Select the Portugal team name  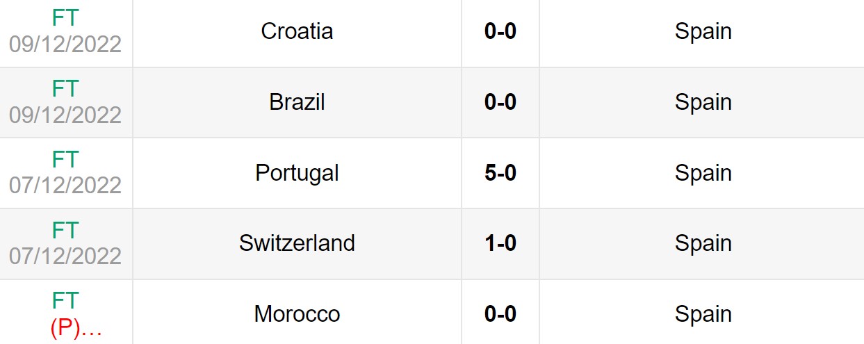pos(297,172)
